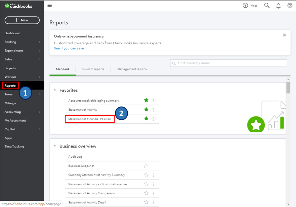Collapse the Favorites section

click(x=55, y=90)
